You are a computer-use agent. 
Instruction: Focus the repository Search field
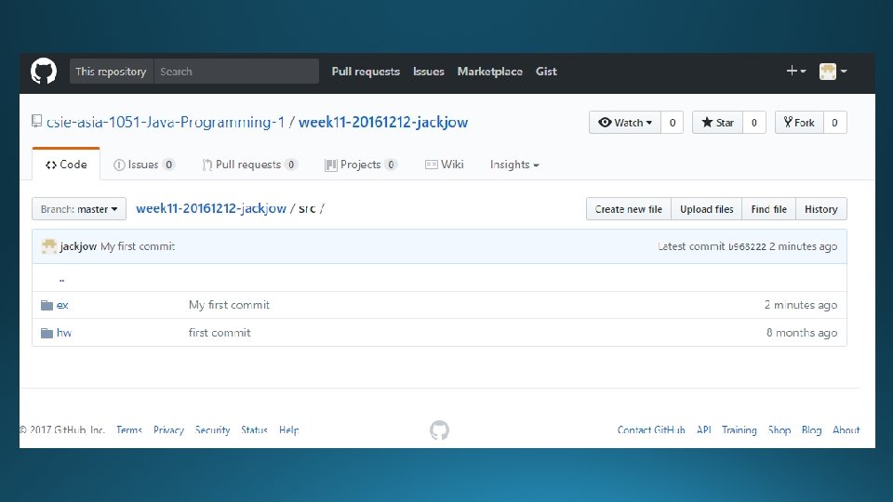[x=235, y=72]
